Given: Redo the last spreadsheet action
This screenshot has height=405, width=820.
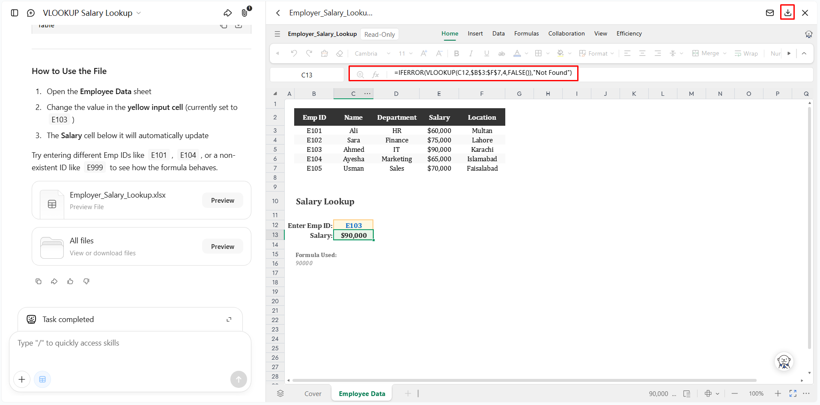Looking at the screenshot, I should click(x=309, y=53).
